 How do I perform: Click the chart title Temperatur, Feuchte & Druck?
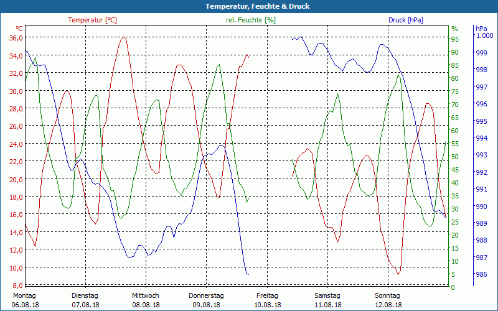(249, 6)
